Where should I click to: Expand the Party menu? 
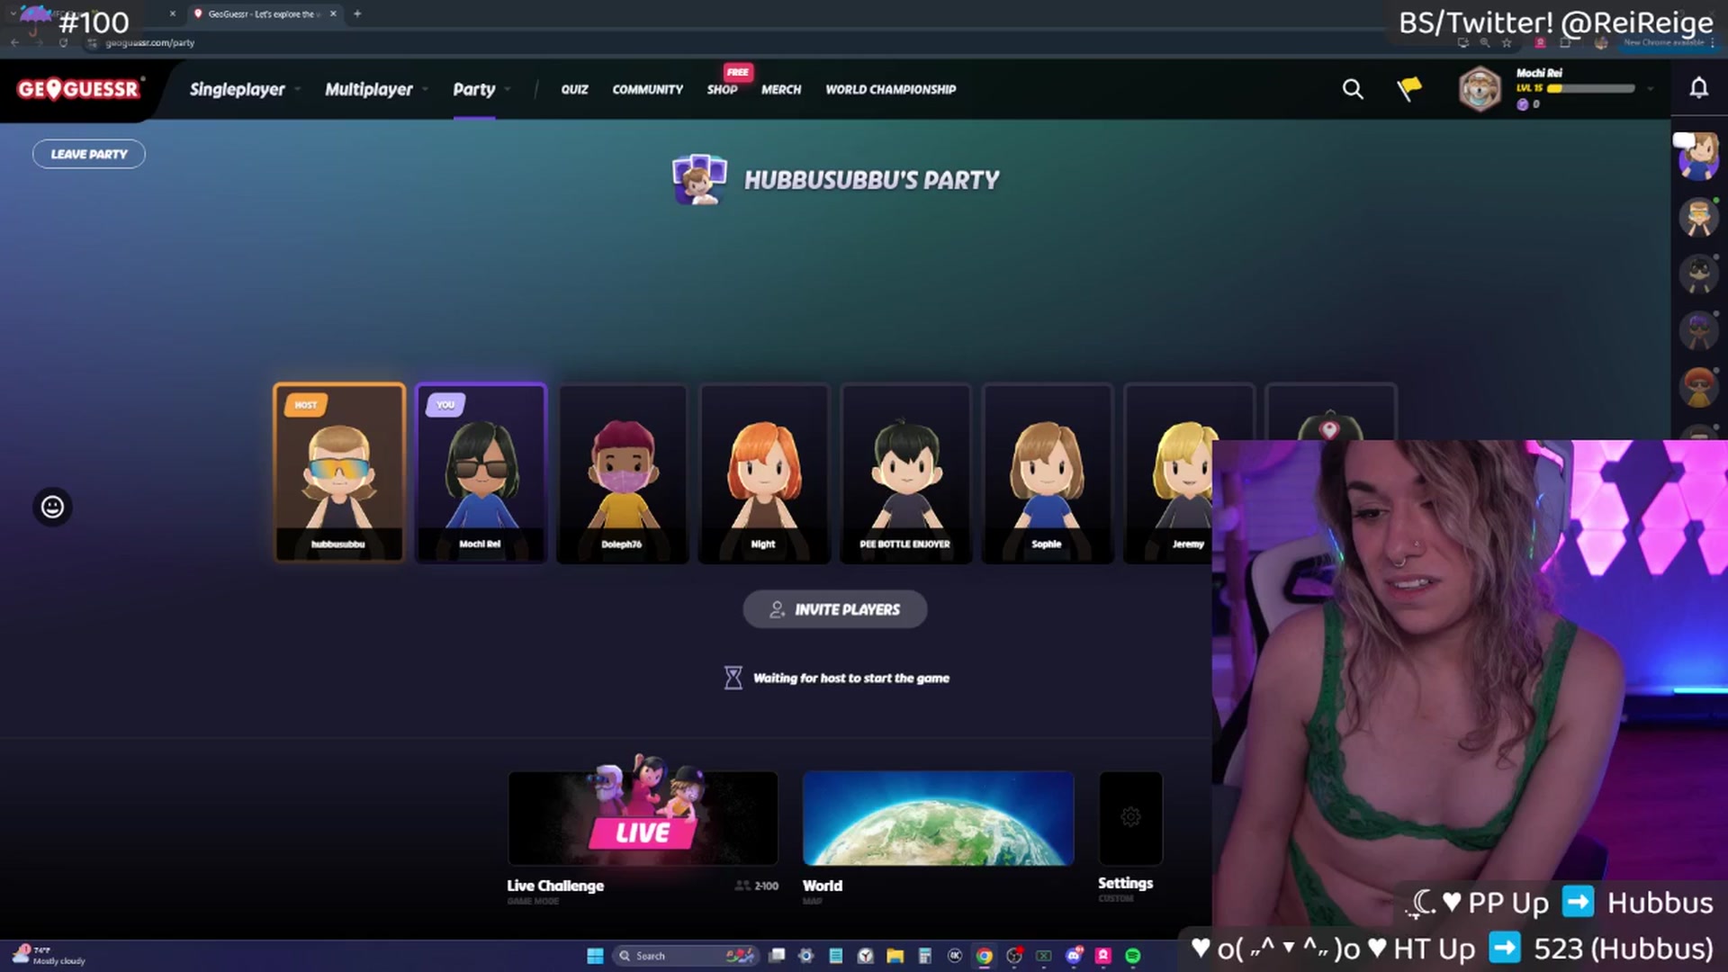481,89
